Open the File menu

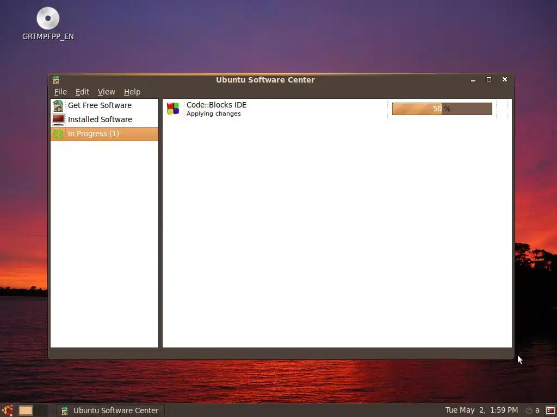click(60, 92)
